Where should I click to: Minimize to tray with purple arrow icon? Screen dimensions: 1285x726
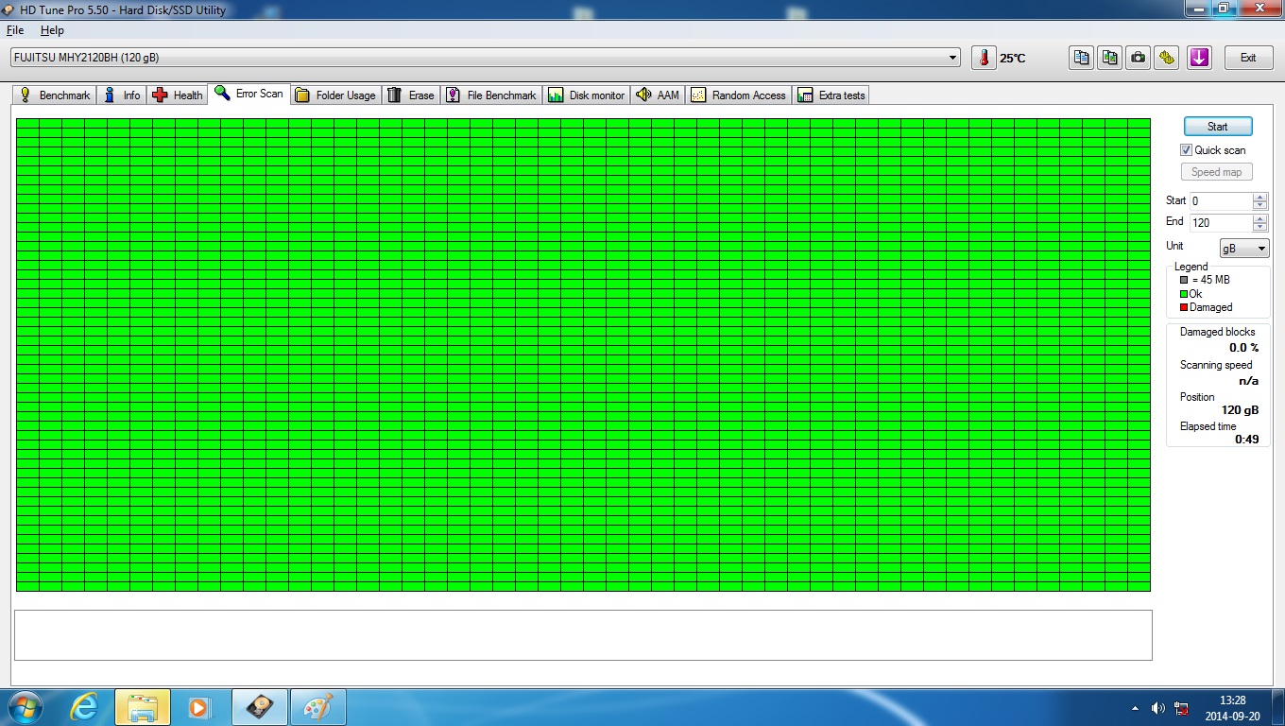click(x=1199, y=58)
